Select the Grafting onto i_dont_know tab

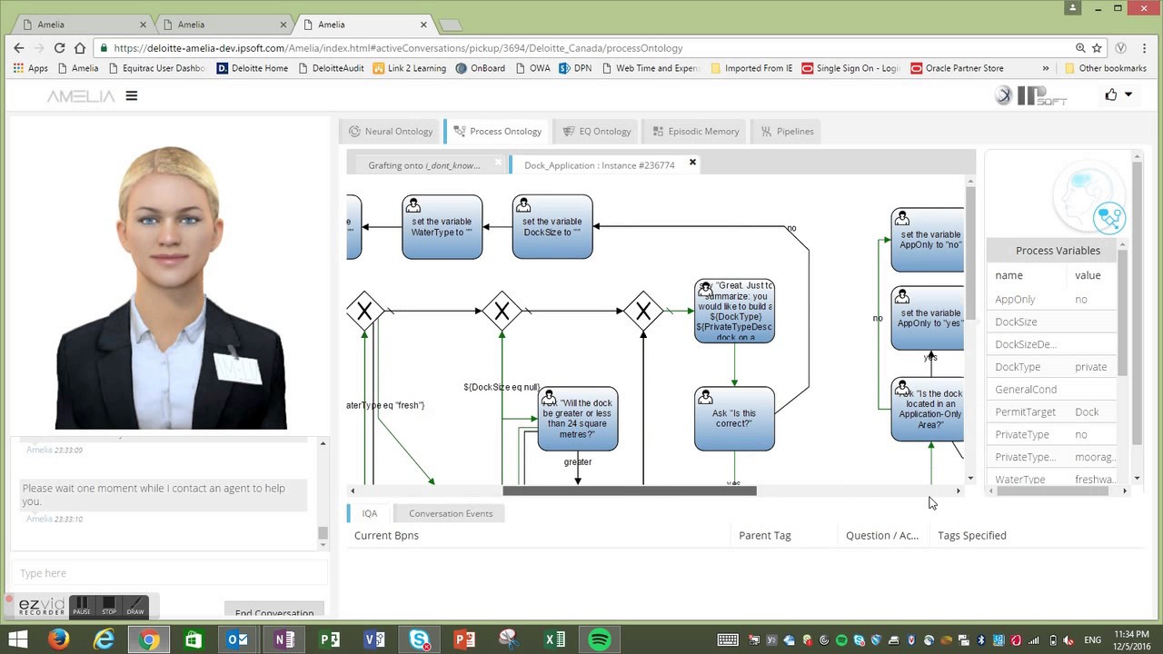pos(423,165)
